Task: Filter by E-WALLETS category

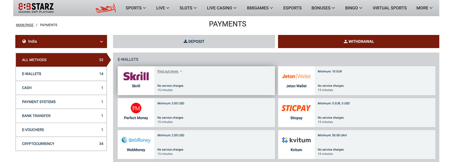Action: [x=61, y=74]
